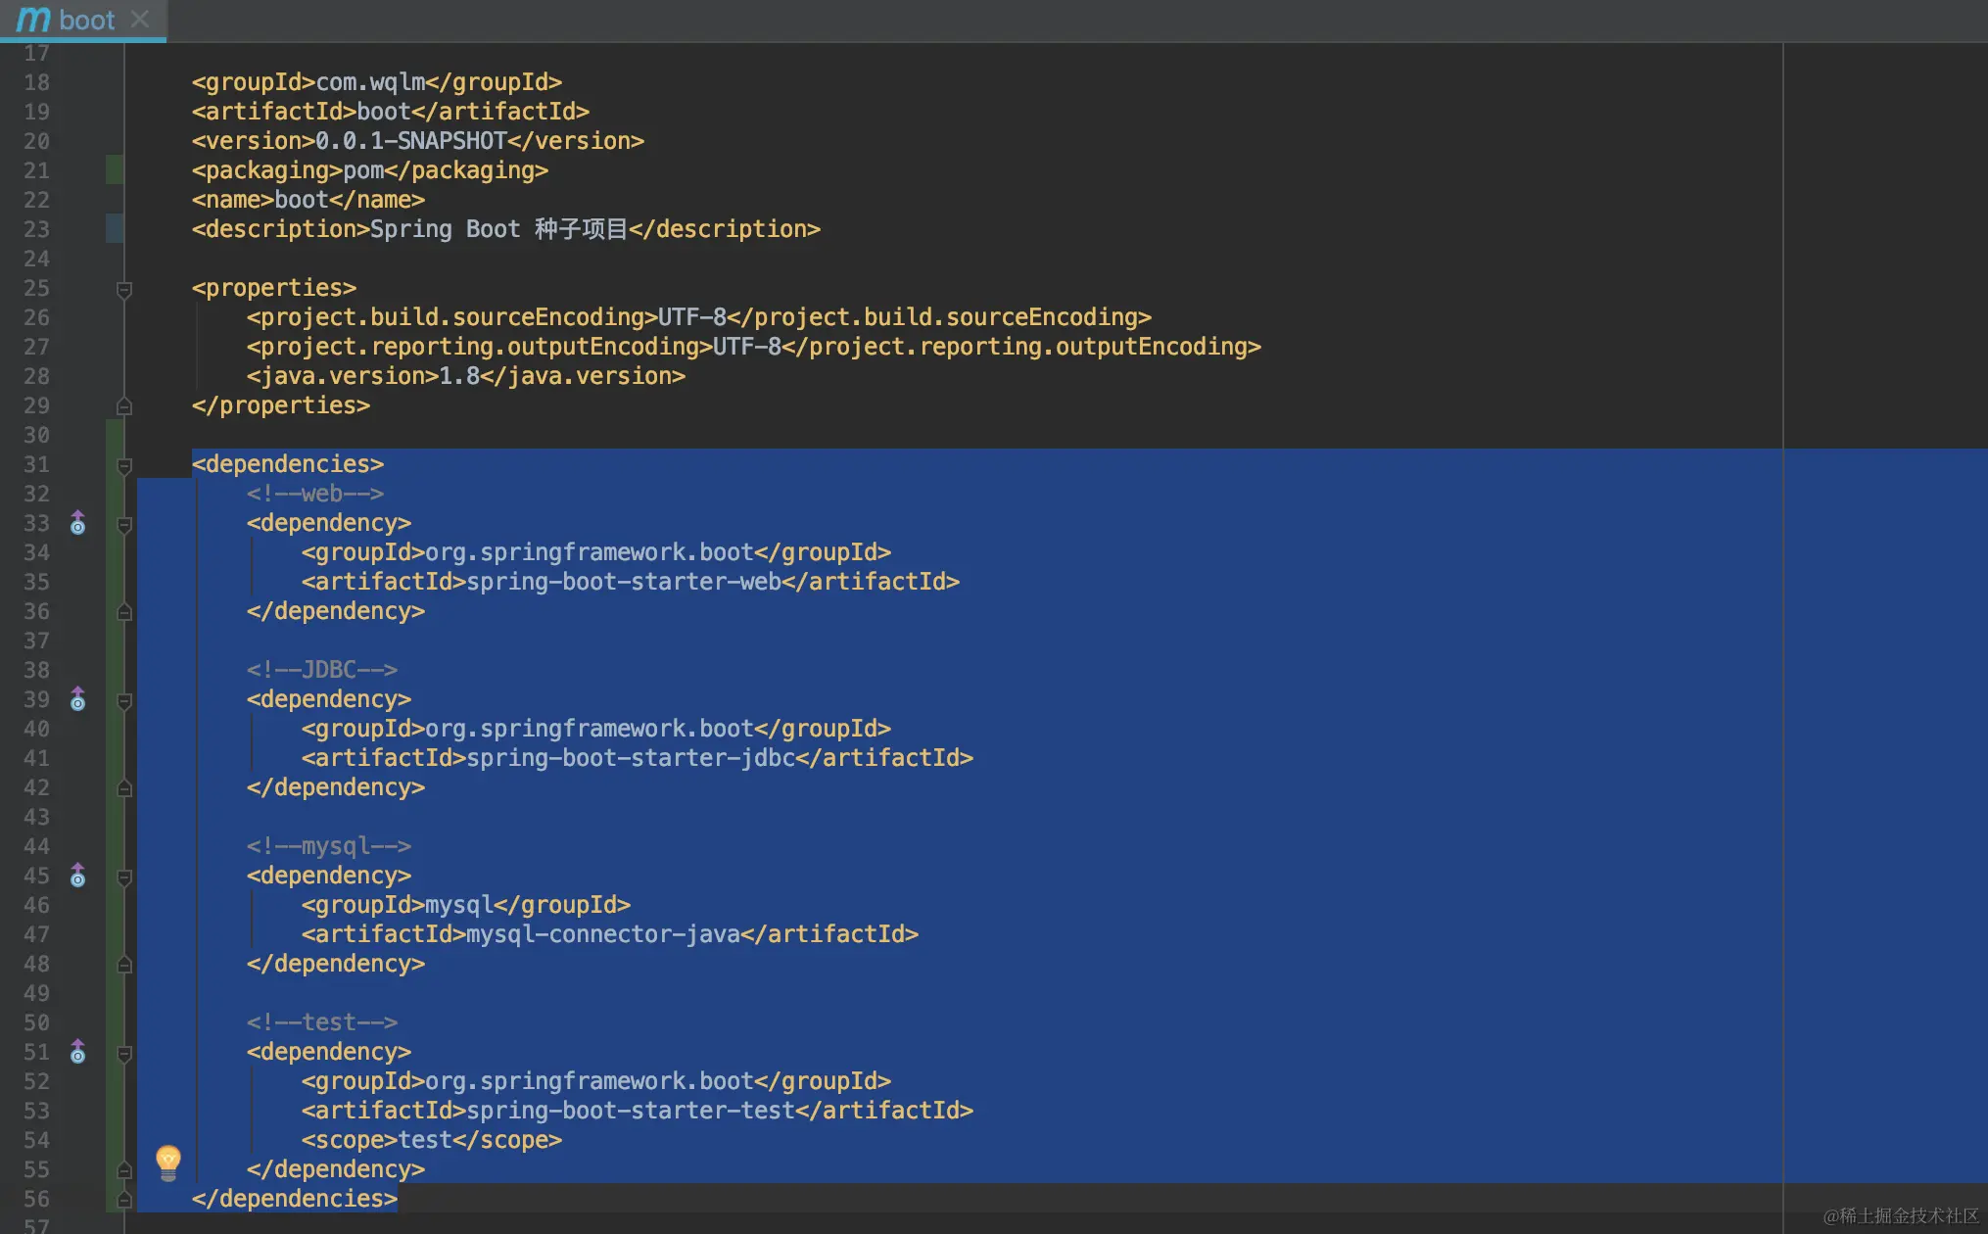Click the opening dependencies tag
Image resolution: width=1988 pixels, height=1234 pixels.
(288, 464)
